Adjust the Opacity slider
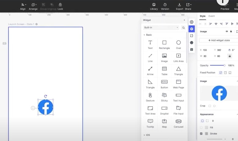The height and width of the screenshot is (141, 238). tap(218, 65)
